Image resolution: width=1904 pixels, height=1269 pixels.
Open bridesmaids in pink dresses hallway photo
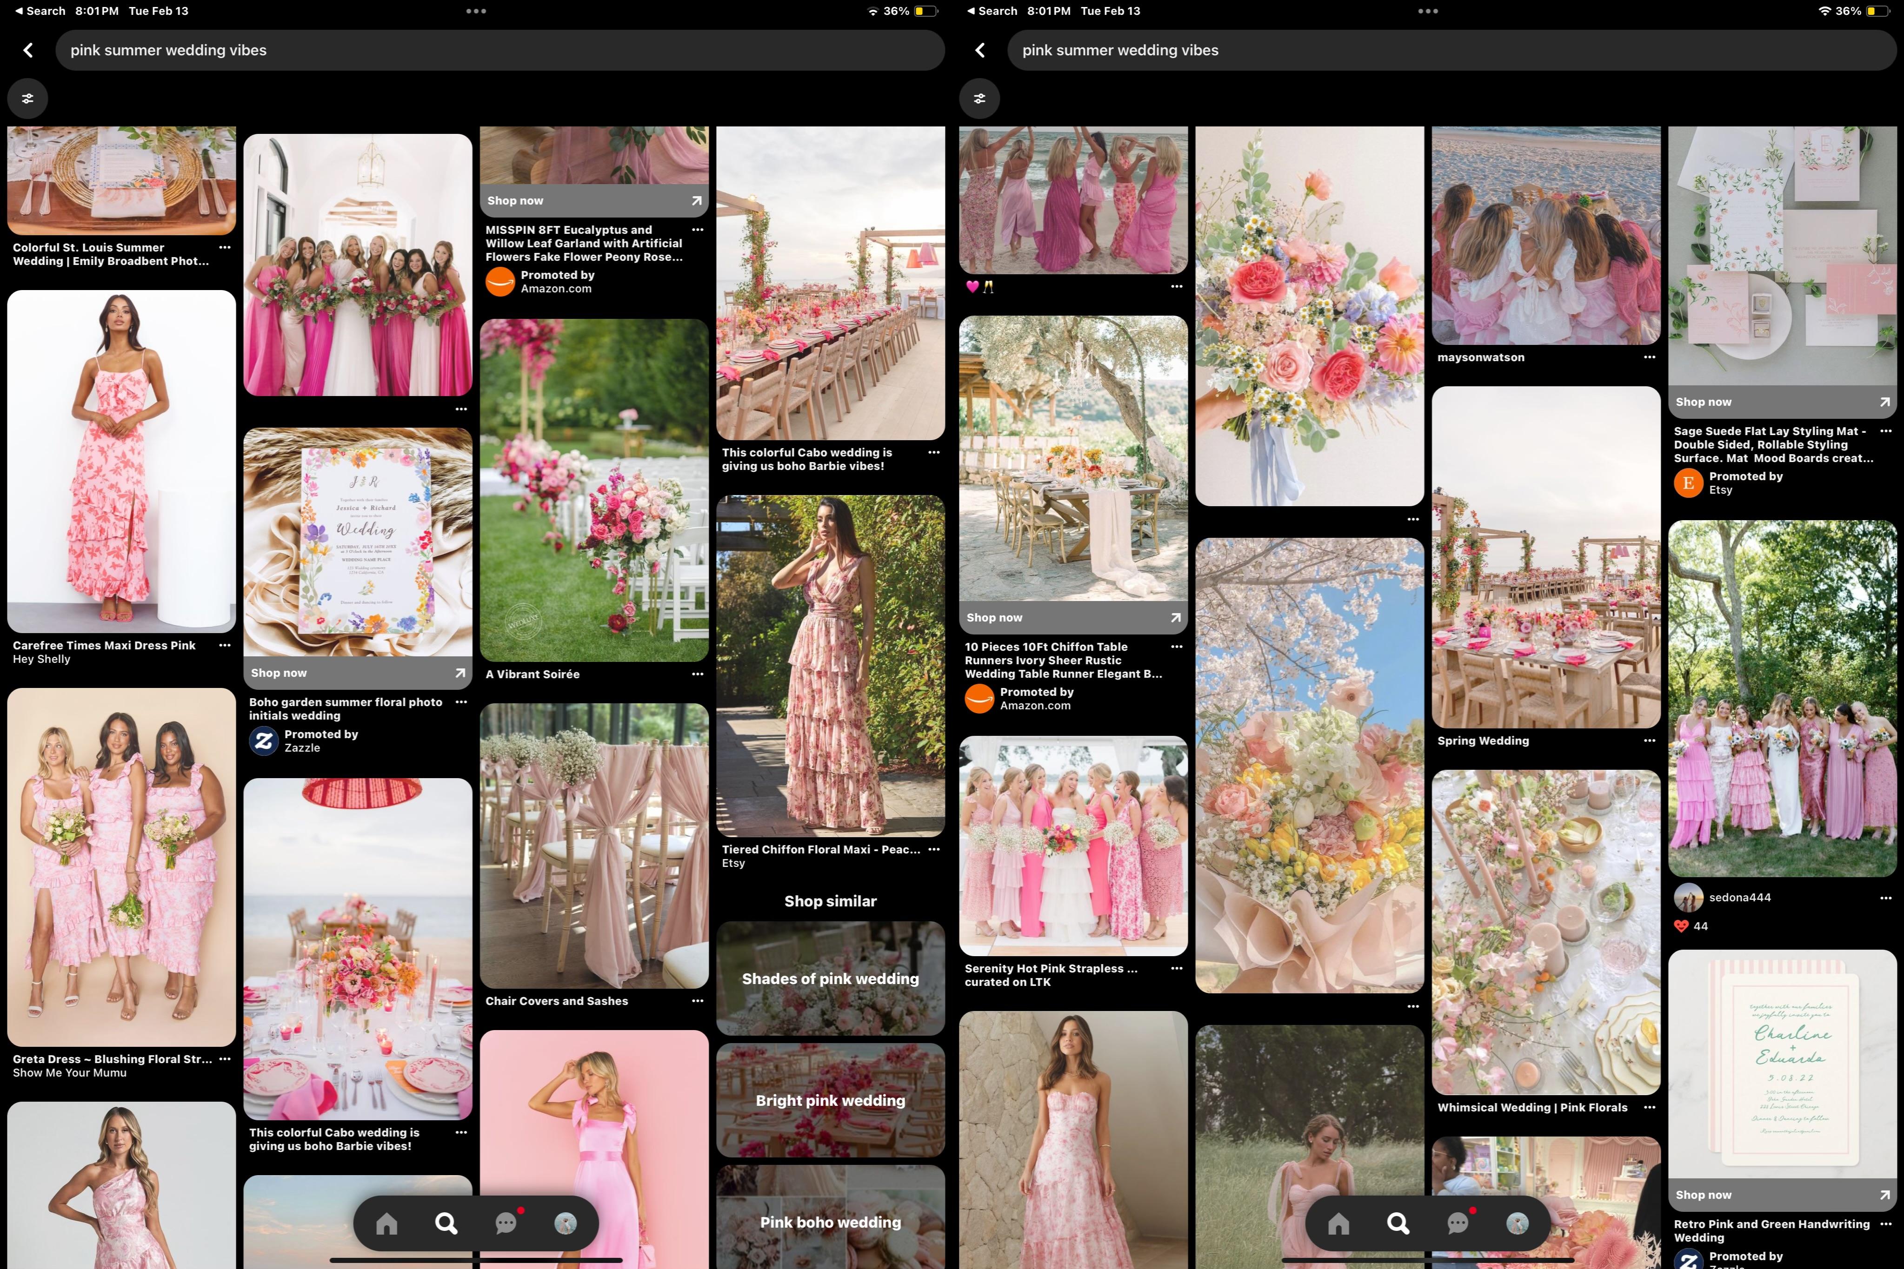[x=358, y=264]
